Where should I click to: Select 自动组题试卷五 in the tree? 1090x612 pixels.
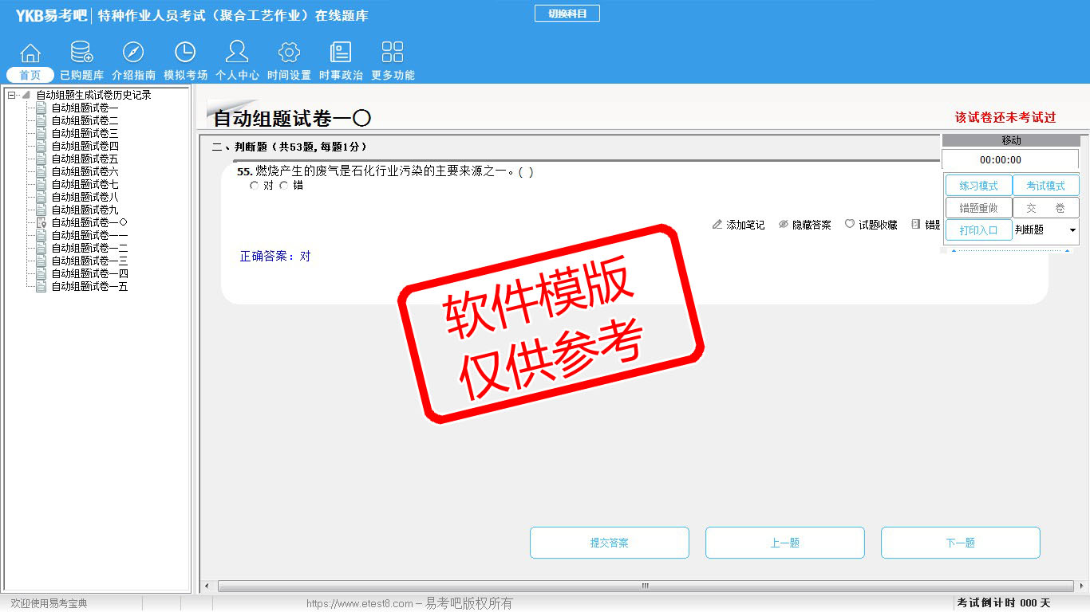click(x=85, y=159)
